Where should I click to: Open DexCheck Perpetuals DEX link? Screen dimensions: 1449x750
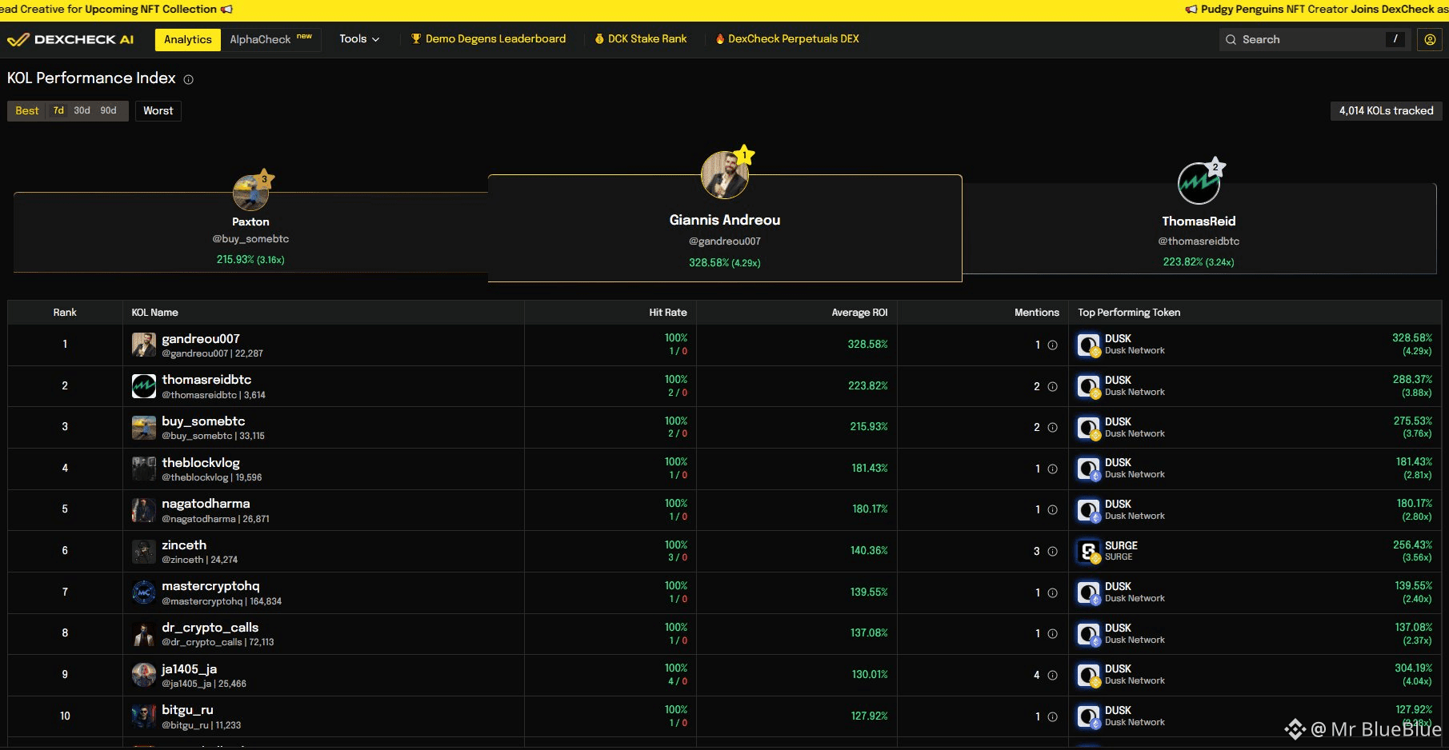point(787,39)
